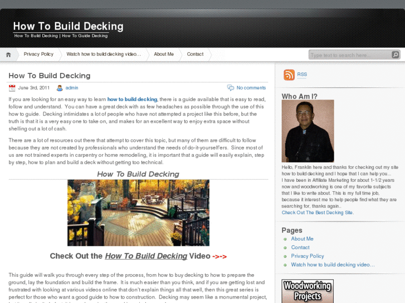The width and height of the screenshot is (405, 303).
Task: Click the date June 3rd, 2011
Action: (x=33, y=88)
